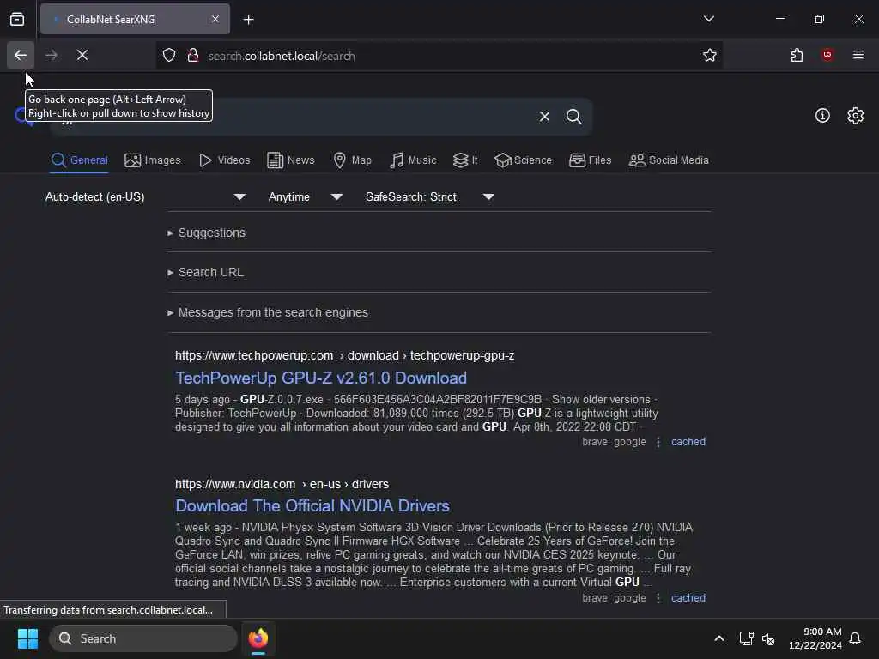Close the CollabNet SearXNG tab
The image size is (879, 659).
tap(215, 19)
